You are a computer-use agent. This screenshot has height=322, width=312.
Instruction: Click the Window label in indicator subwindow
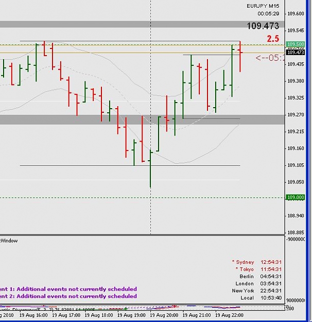pyautogui.click(x=9, y=241)
